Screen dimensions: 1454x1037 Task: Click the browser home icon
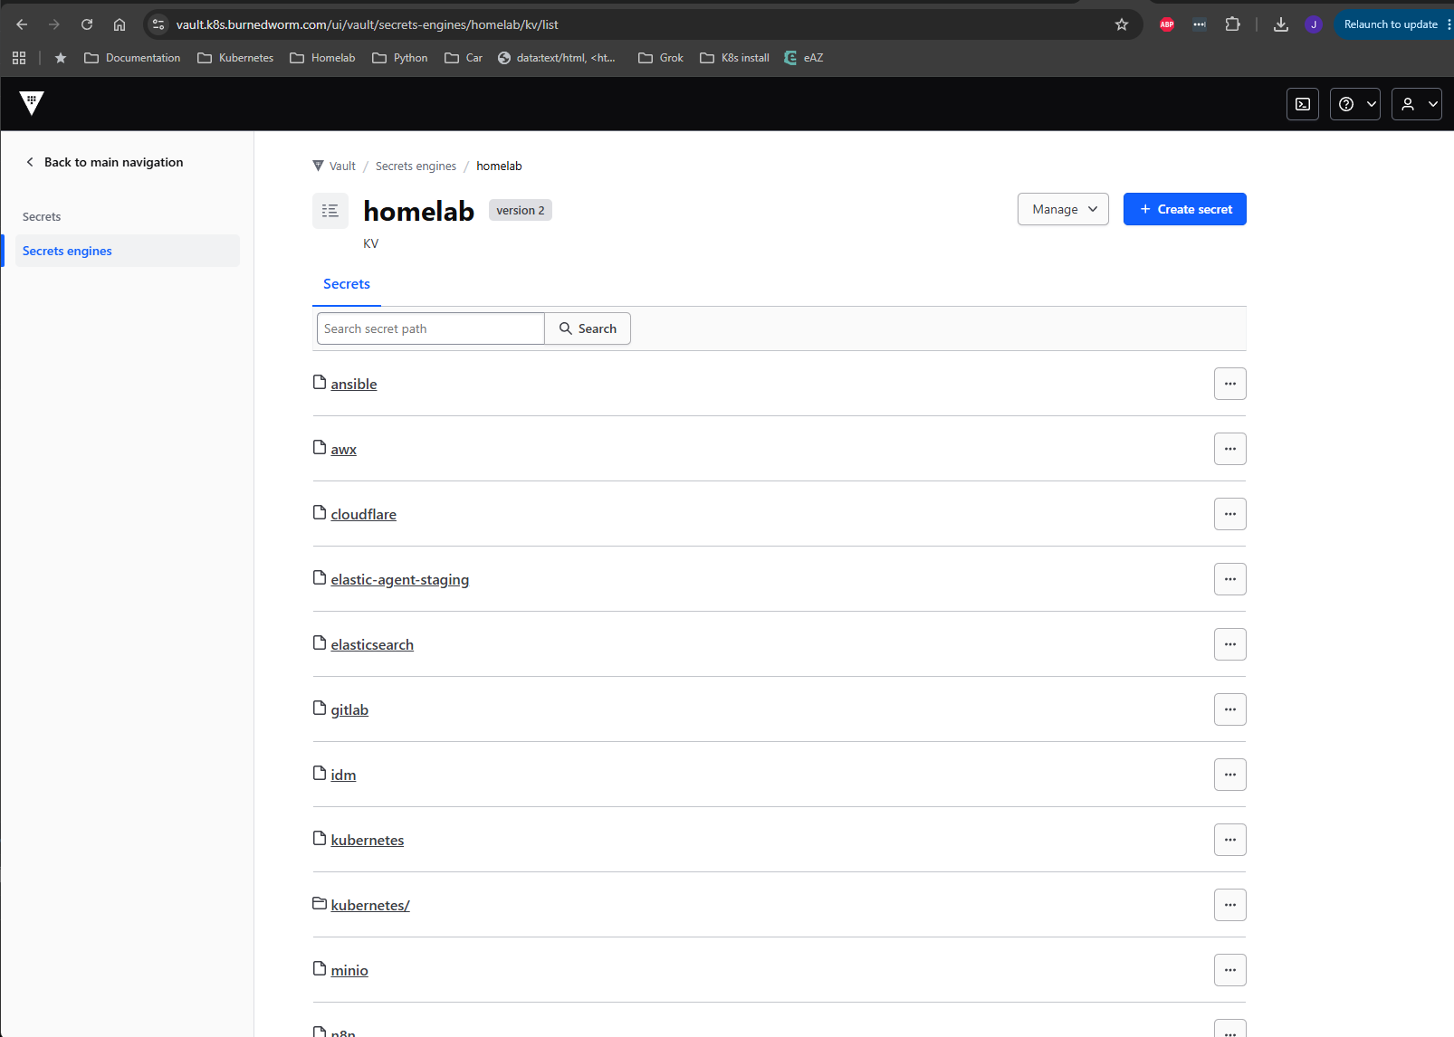(x=120, y=24)
